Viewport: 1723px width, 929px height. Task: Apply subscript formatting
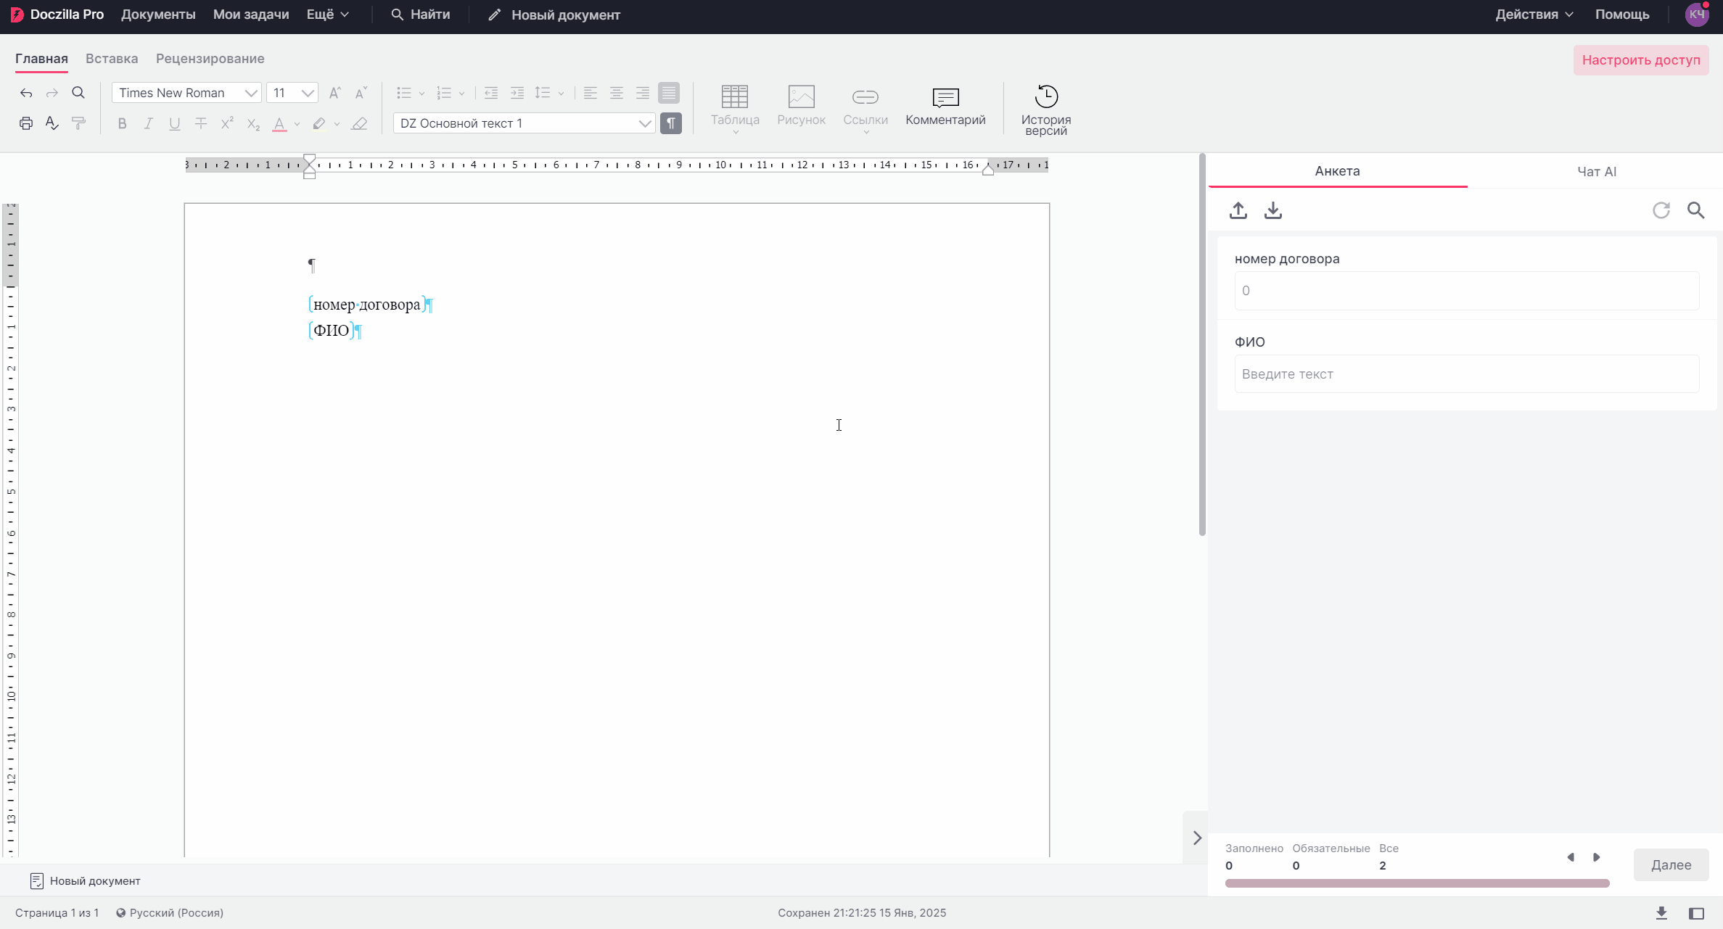click(x=253, y=124)
